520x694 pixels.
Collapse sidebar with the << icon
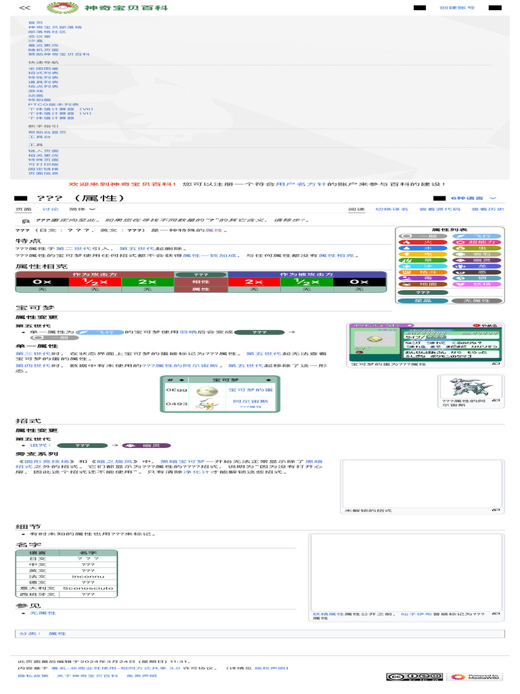[25, 7]
